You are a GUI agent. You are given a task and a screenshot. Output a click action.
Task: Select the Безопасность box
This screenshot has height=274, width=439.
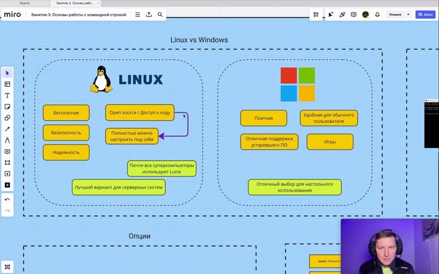click(x=66, y=133)
